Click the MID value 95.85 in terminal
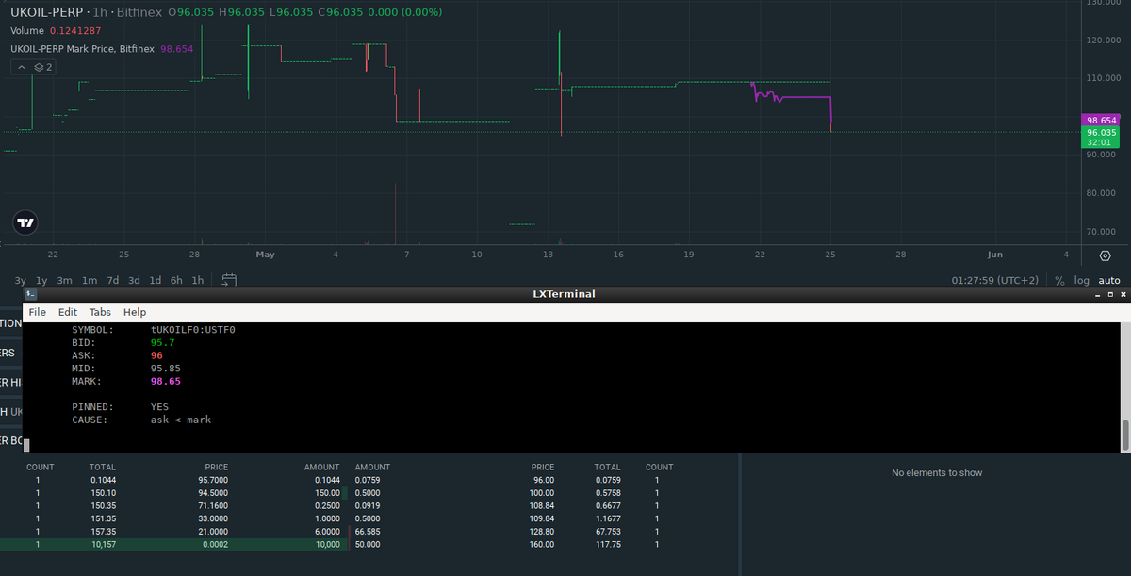The image size is (1131, 576). click(166, 369)
